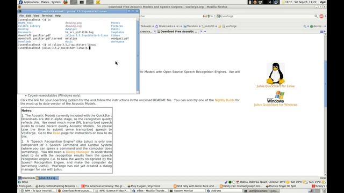Click the 19 °C weather applet in panel
The width and height of the screenshot is (344, 193).
[x=288, y=2]
